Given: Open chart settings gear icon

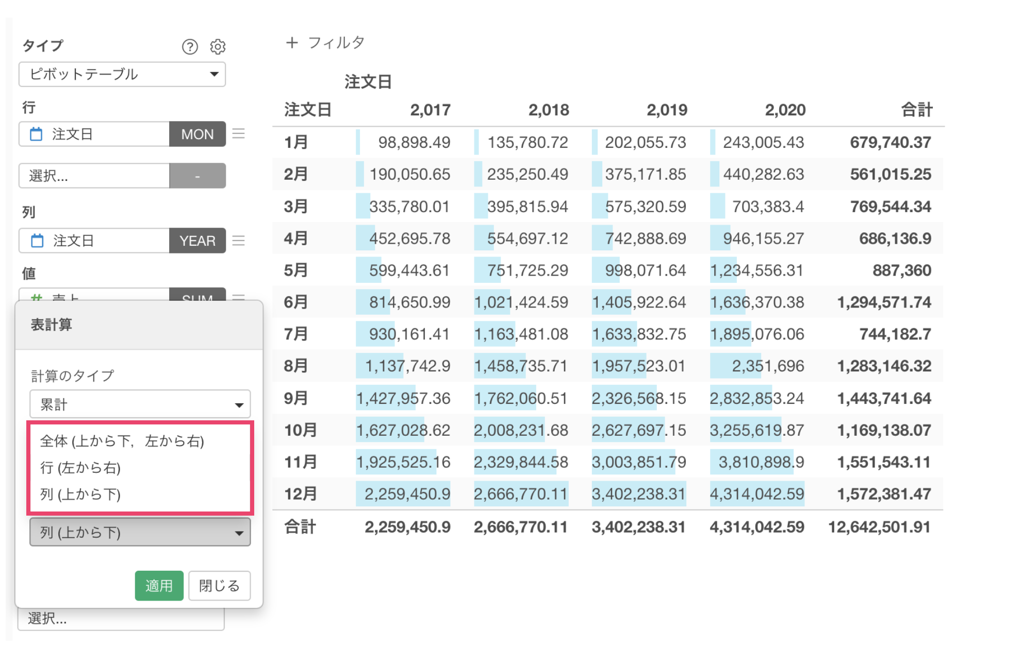Looking at the screenshot, I should coord(218,47).
